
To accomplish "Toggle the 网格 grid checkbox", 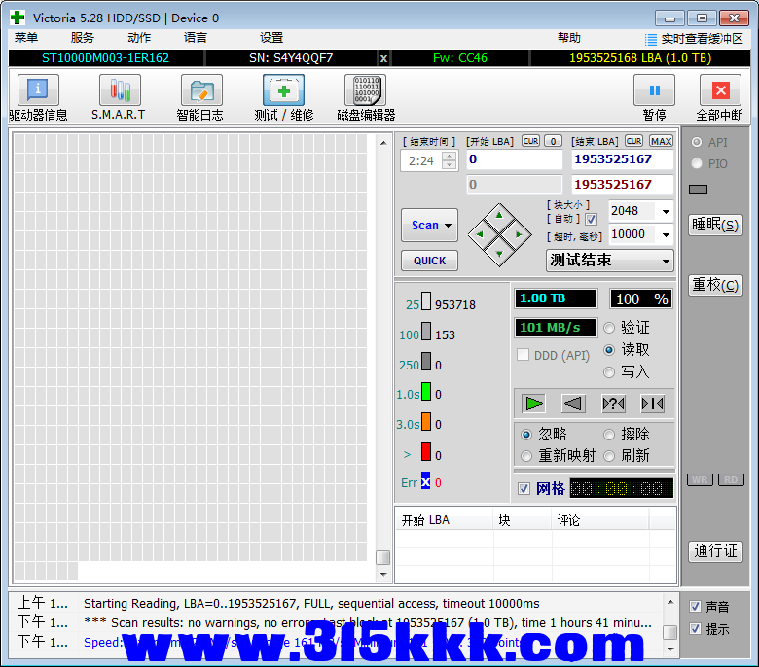I will (x=524, y=488).
